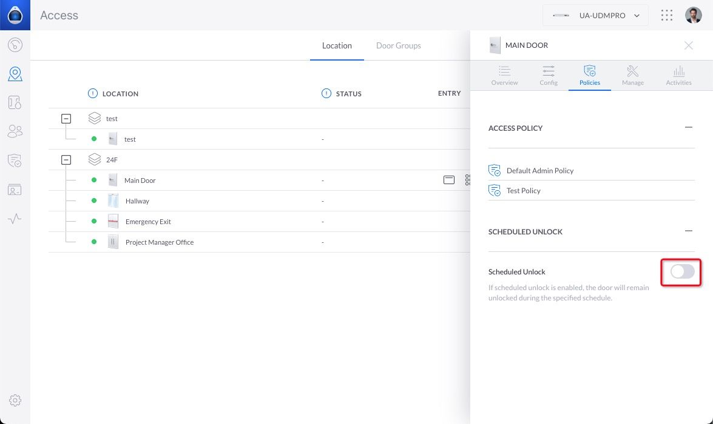Enable the Scheduled Unlock toggle

[682, 272]
